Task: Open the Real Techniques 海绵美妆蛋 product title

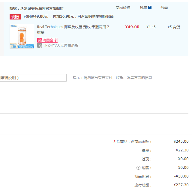Action: 73,29
